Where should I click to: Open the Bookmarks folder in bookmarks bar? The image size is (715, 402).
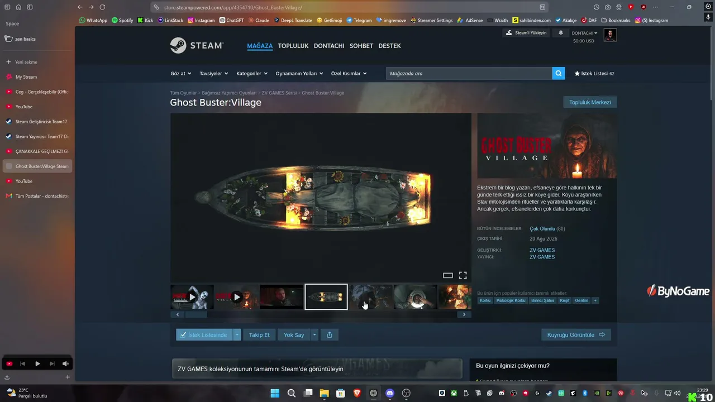[616, 20]
